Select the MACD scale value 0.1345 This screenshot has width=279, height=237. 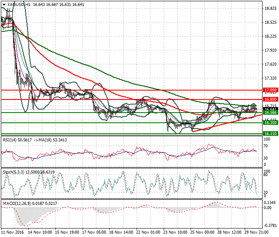[x=270, y=203]
